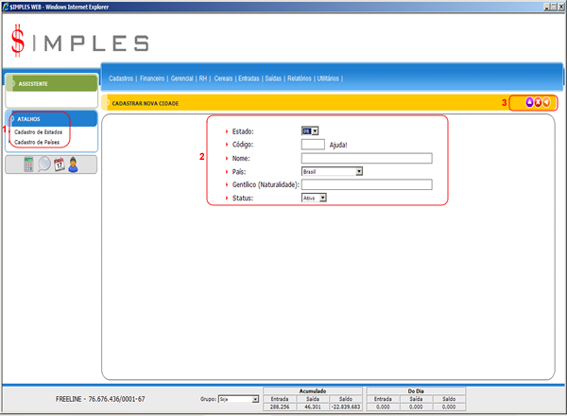Click into the Código input box
This screenshot has height=416, width=567.
(x=312, y=145)
